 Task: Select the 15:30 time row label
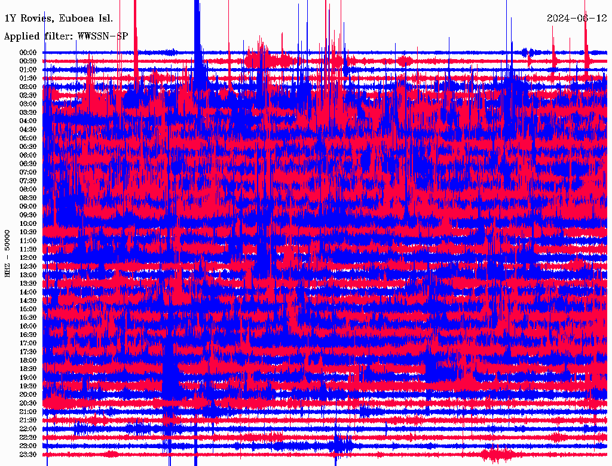(x=28, y=317)
